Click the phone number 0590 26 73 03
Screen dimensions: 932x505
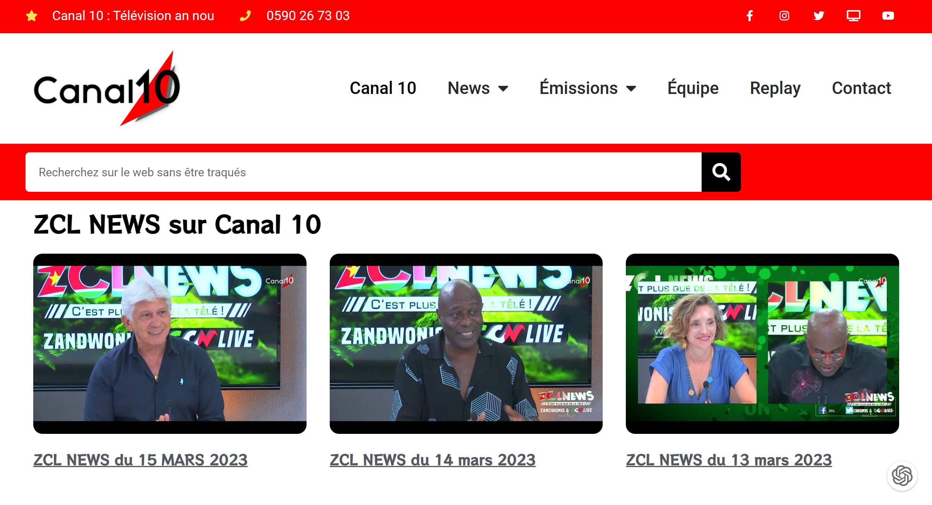pos(308,16)
